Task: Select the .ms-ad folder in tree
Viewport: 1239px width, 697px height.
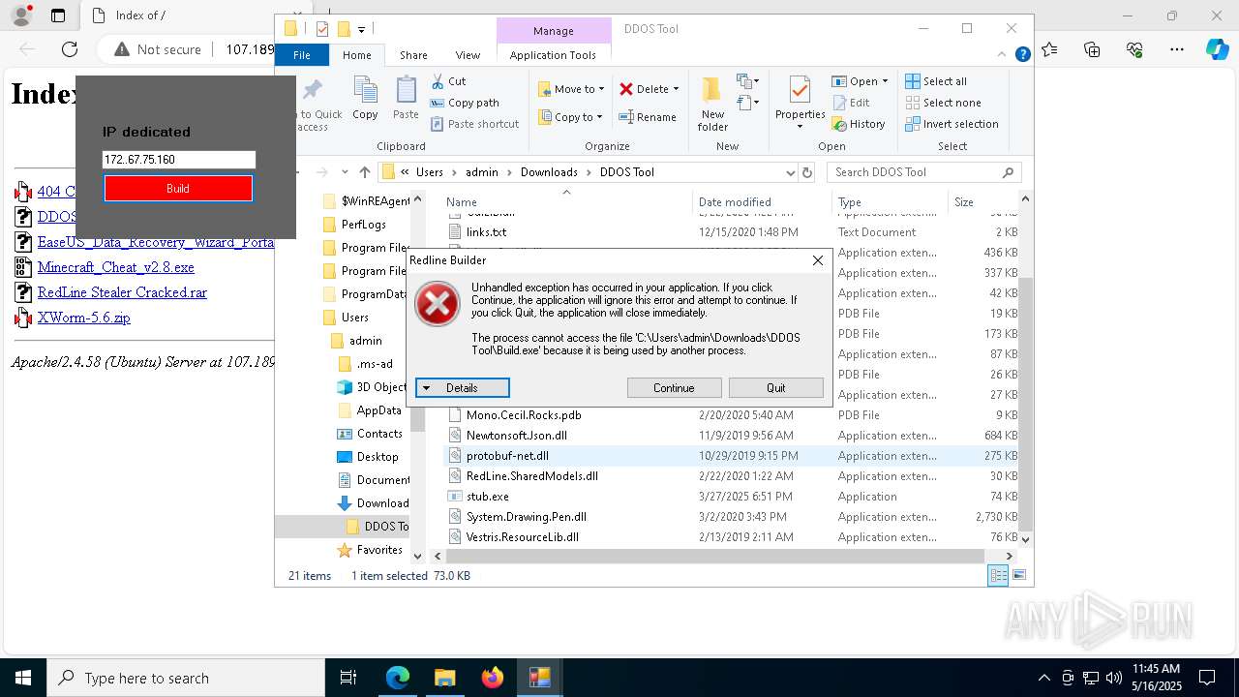Action: click(374, 364)
